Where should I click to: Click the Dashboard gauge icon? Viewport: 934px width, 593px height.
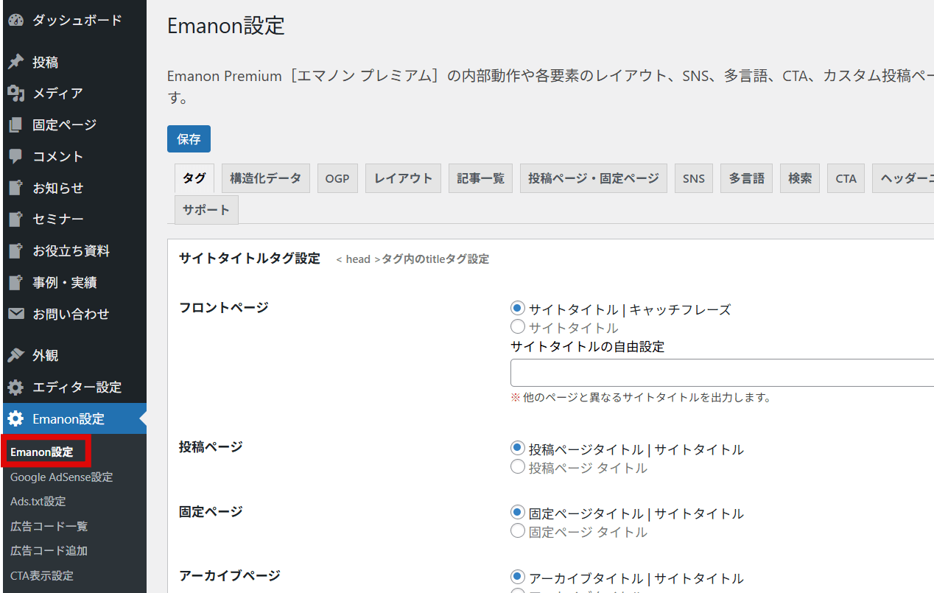pos(15,21)
